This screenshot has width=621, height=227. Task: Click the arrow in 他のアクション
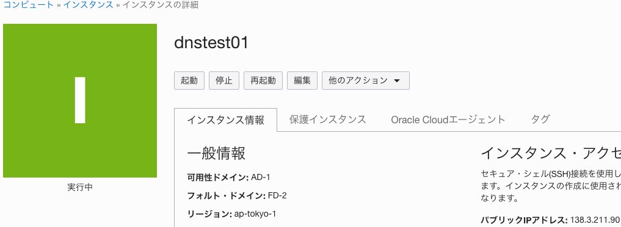click(x=398, y=81)
